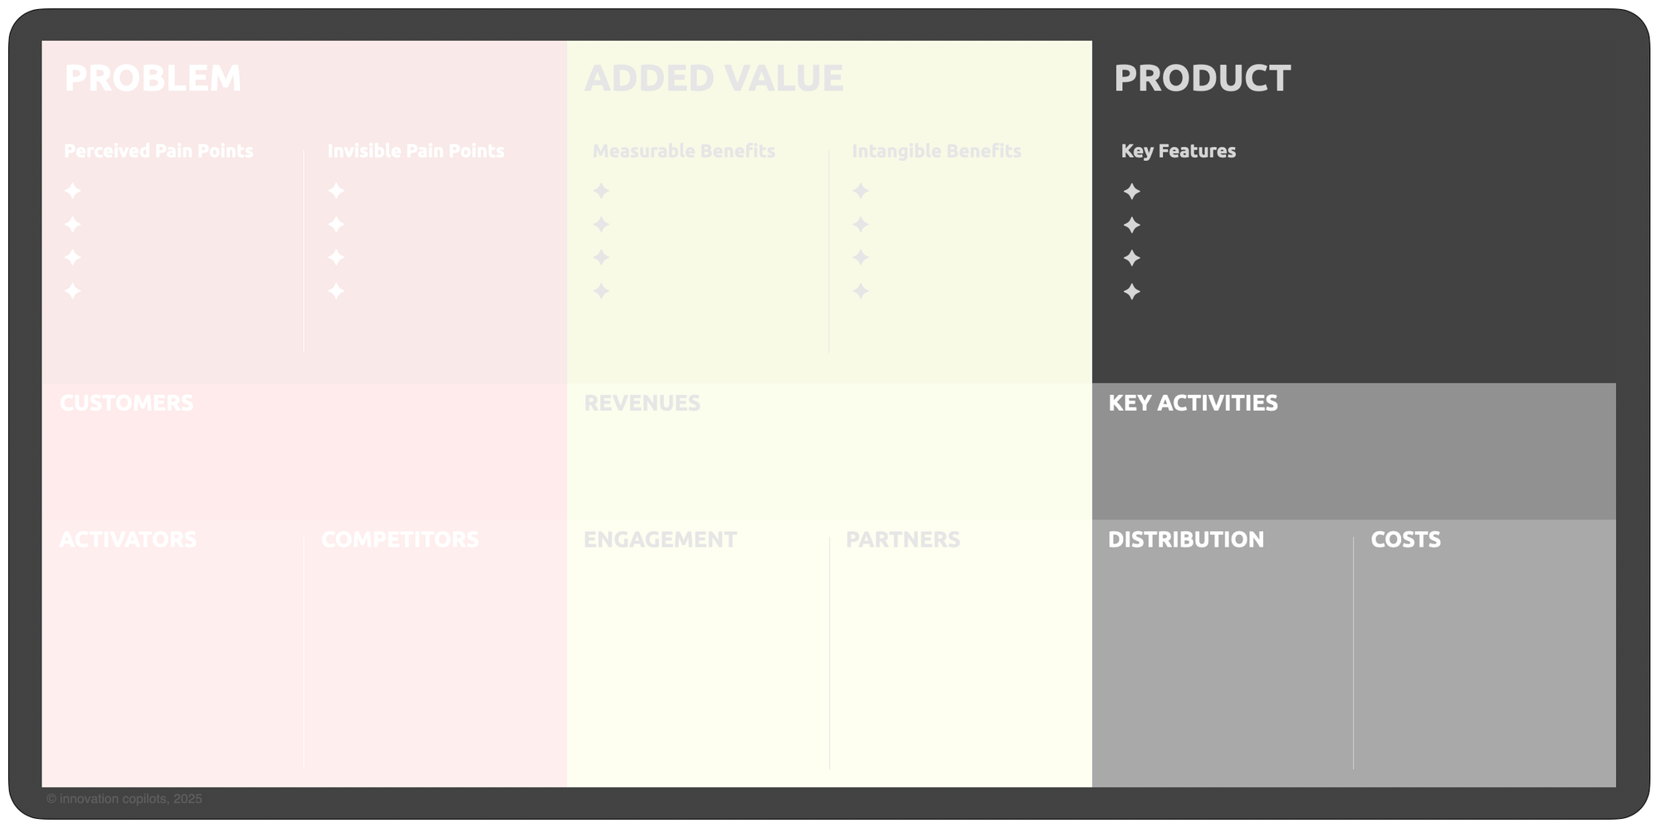This screenshot has width=1660, height=828.
Task: Click the KEY ACTIVITIES section title
Action: coord(1193,403)
